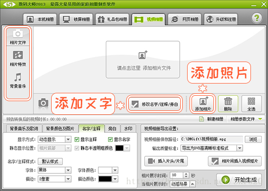
Task: Expand the 相册参数文件 dropdown menu
Action: [x=260, y=119]
